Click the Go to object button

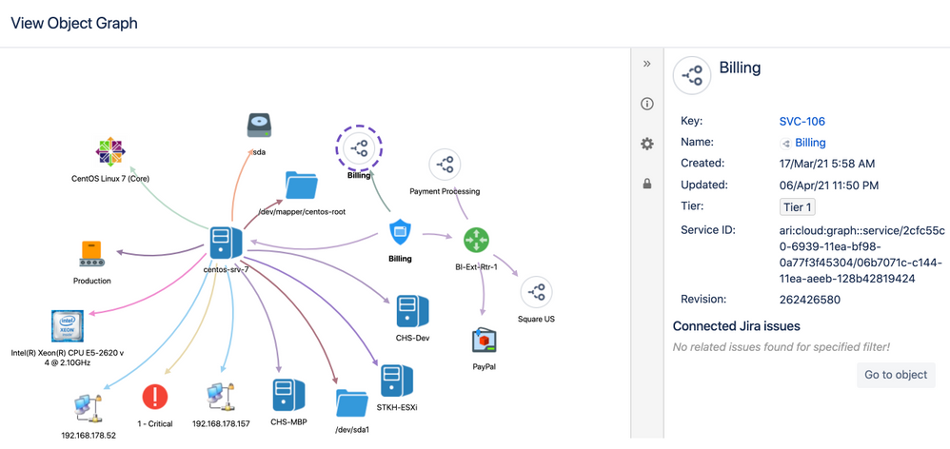(x=896, y=375)
